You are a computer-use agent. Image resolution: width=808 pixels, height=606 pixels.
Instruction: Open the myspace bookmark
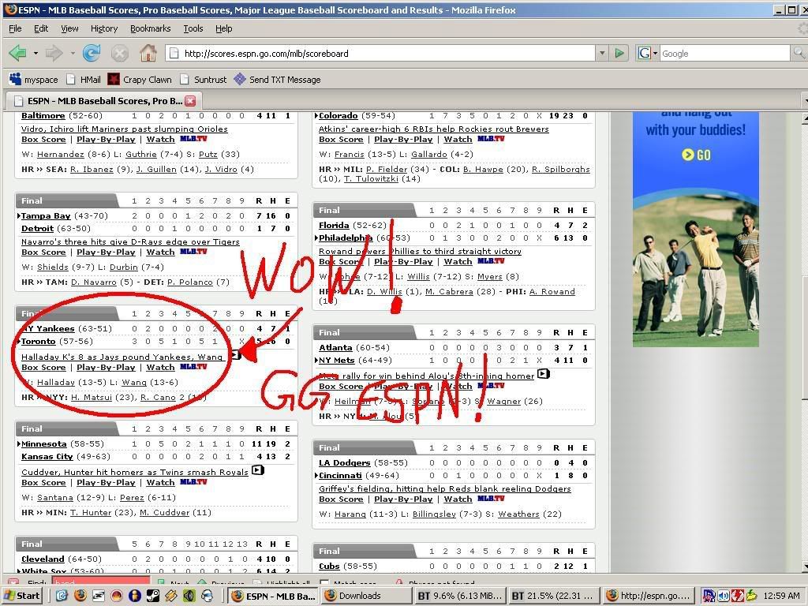click(33, 80)
